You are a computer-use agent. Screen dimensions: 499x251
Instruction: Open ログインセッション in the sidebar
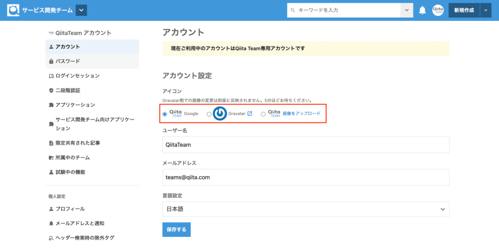pyautogui.click(x=92, y=76)
